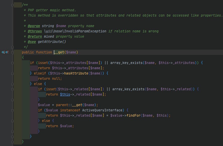Click the @see doc tag
The height and width of the screenshot is (146, 223).
pyautogui.click(x=32, y=42)
